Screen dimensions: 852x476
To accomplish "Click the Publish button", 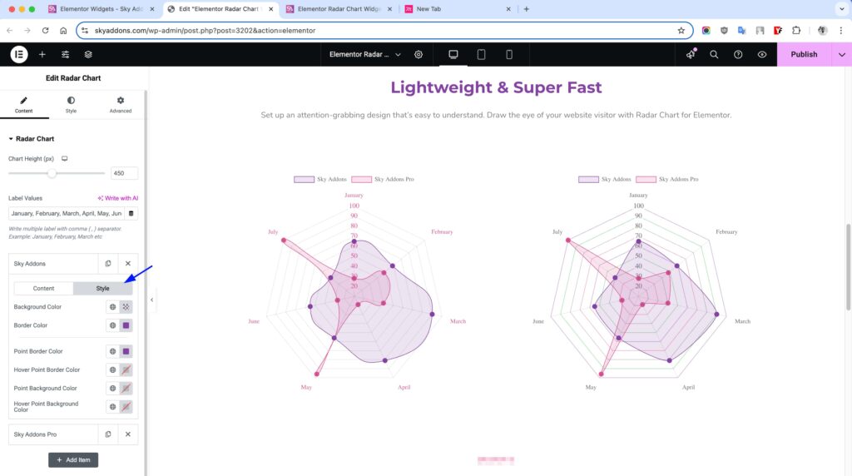I will 804,54.
